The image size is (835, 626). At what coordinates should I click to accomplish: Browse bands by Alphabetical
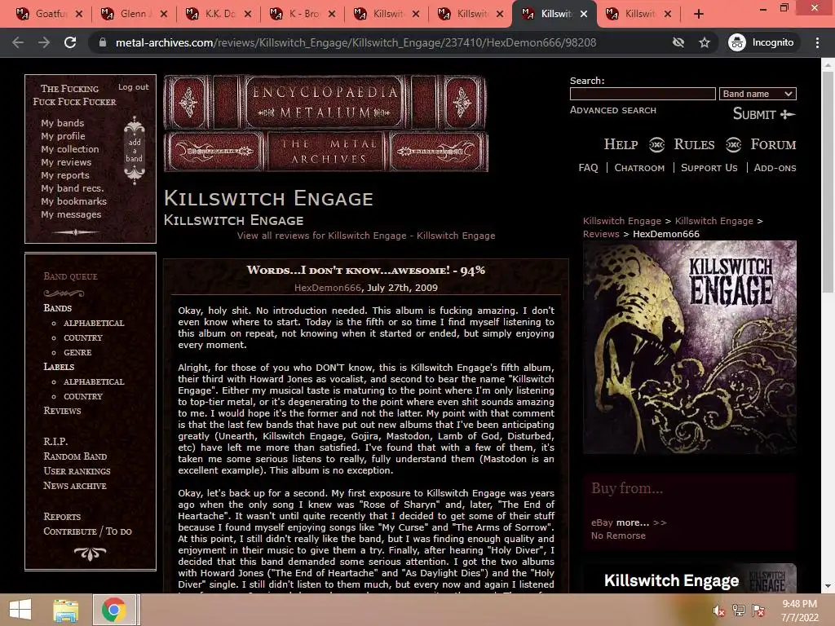[94, 323]
